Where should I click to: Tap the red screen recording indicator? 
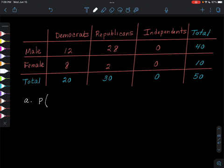(x=196, y=2)
